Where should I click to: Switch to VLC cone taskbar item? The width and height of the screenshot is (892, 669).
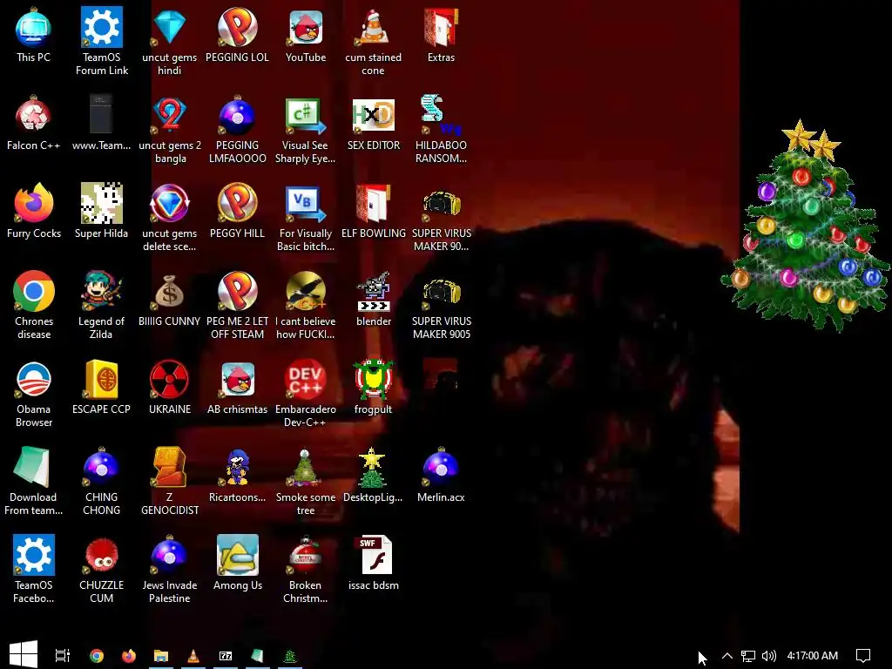tap(193, 655)
